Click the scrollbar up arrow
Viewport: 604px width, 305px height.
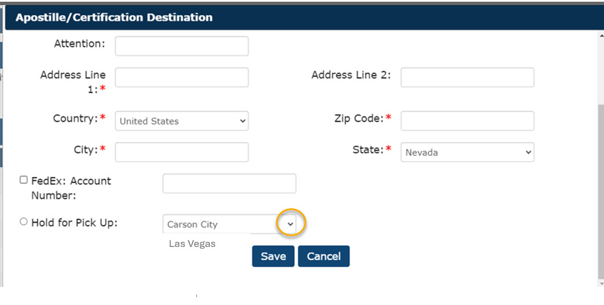coord(601,35)
